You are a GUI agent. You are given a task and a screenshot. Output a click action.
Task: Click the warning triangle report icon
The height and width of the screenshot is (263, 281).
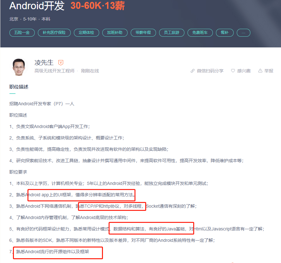coord(260,71)
